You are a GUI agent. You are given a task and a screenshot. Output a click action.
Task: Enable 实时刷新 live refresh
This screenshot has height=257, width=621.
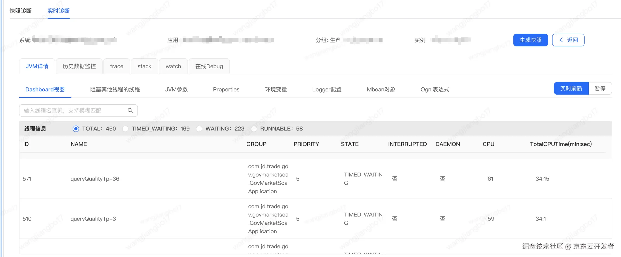[571, 88]
